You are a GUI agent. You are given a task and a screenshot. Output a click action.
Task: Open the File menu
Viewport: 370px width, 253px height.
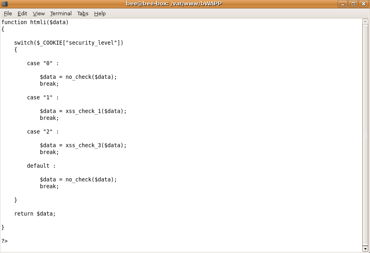tap(8, 13)
